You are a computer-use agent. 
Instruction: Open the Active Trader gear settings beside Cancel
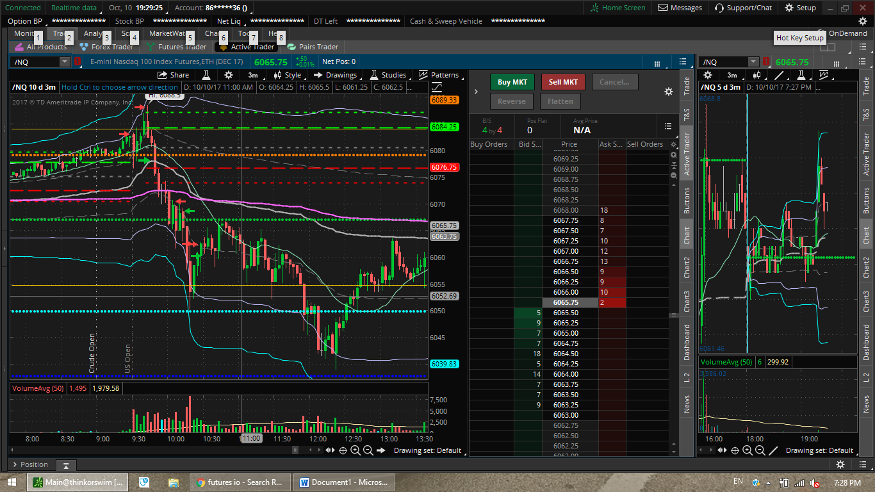click(669, 92)
